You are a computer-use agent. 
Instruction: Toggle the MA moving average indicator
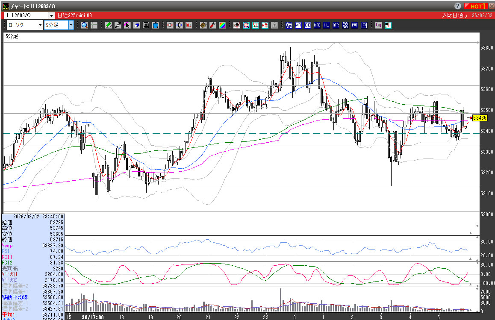coord(298,25)
